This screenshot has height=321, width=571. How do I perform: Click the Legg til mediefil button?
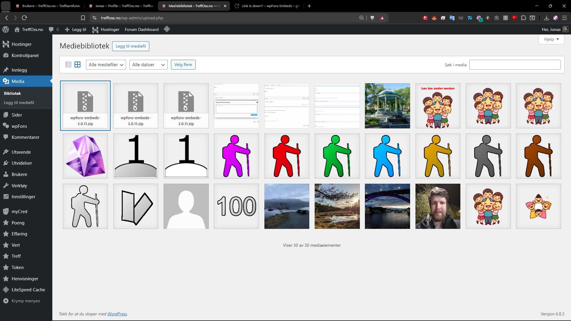(x=131, y=46)
